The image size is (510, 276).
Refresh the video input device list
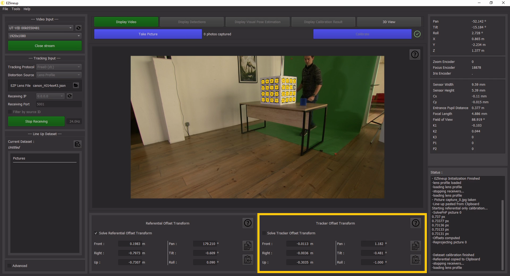[x=78, y=28]
